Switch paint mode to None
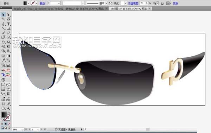 click(9, 123)
